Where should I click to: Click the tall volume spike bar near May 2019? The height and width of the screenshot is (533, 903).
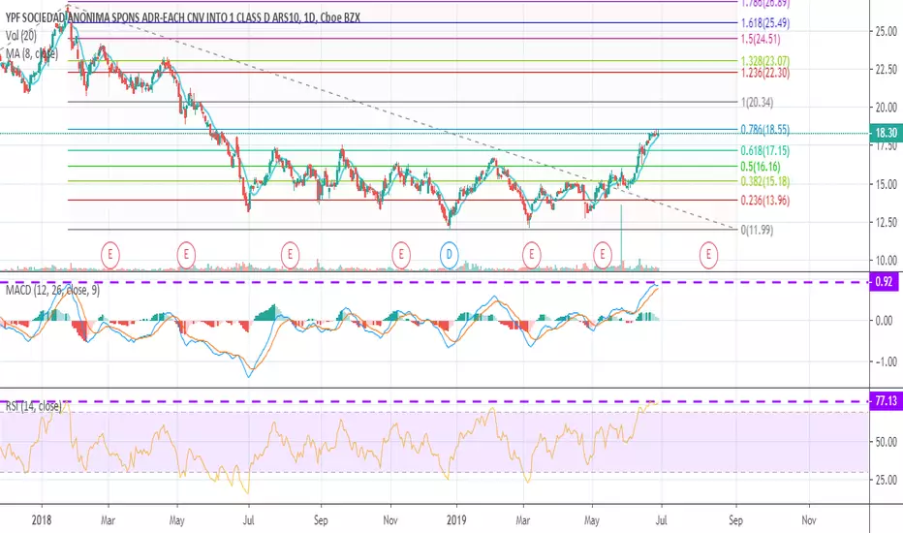pos(621,237)
